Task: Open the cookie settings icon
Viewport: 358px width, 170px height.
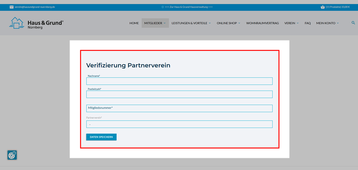Action: click(12, 155)
